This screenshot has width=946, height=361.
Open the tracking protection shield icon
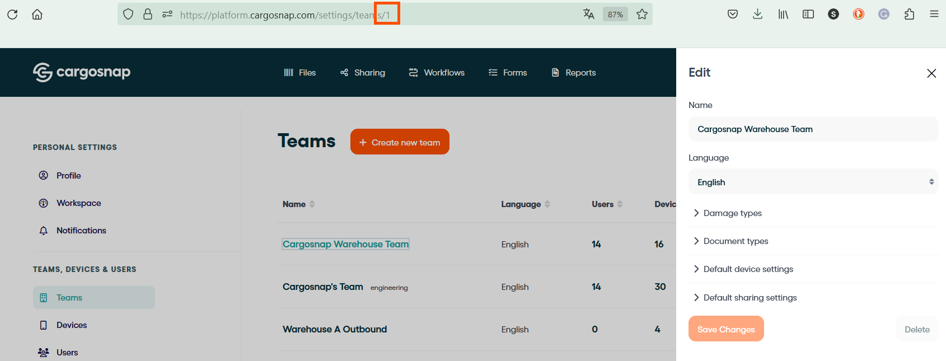click(x=128, y=15)
